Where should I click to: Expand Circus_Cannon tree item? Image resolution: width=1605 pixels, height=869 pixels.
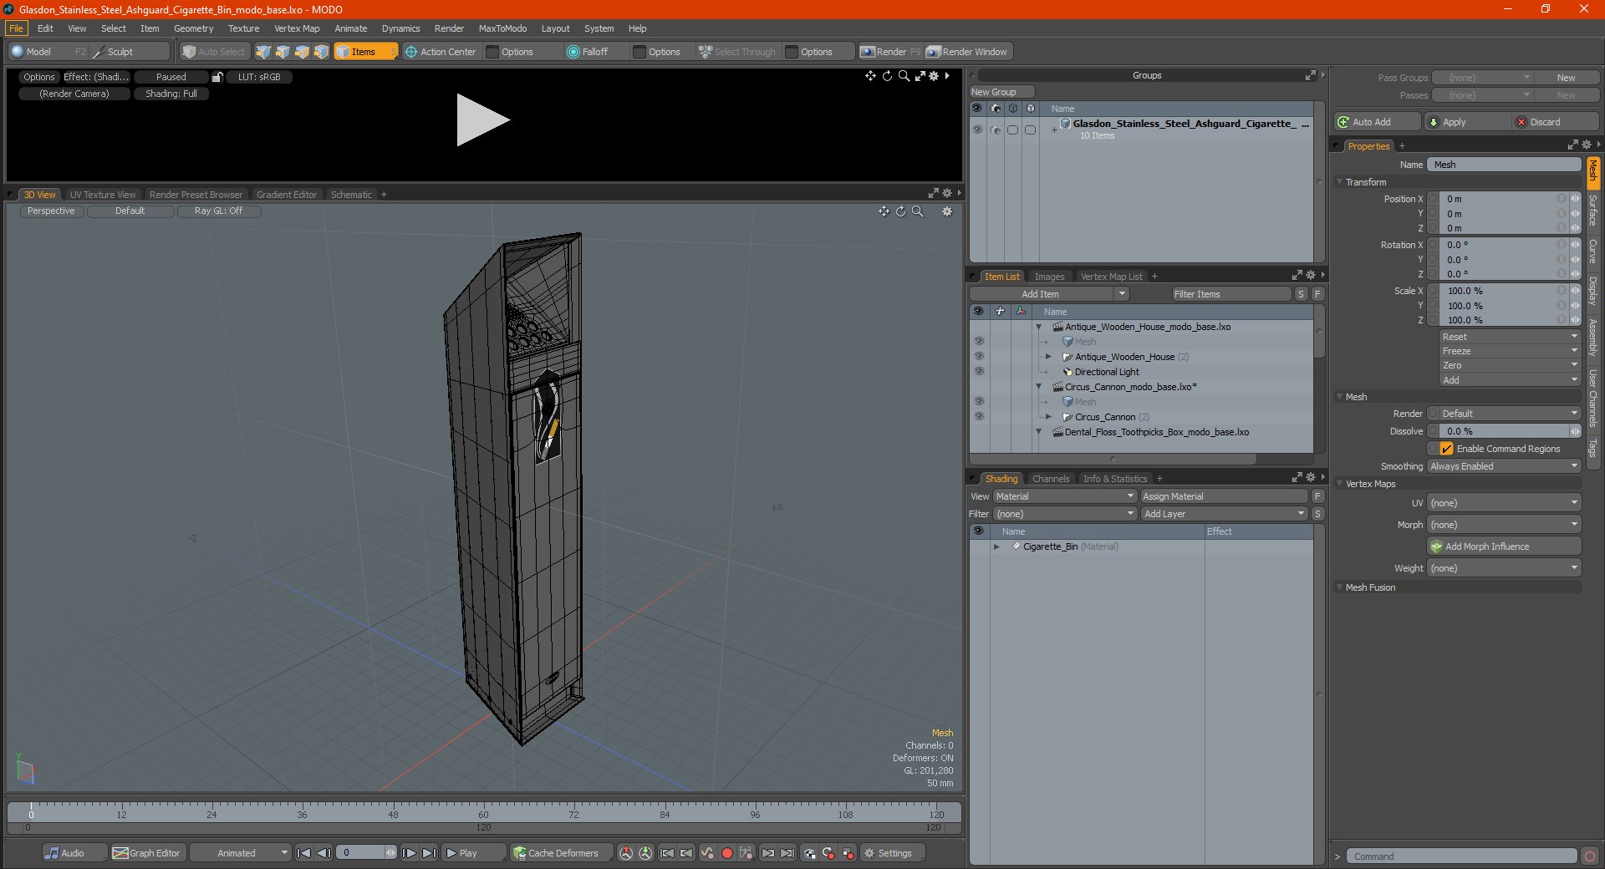tap(1048, 417)
